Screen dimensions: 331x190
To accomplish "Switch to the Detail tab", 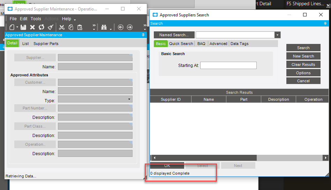I will [13, 43].
